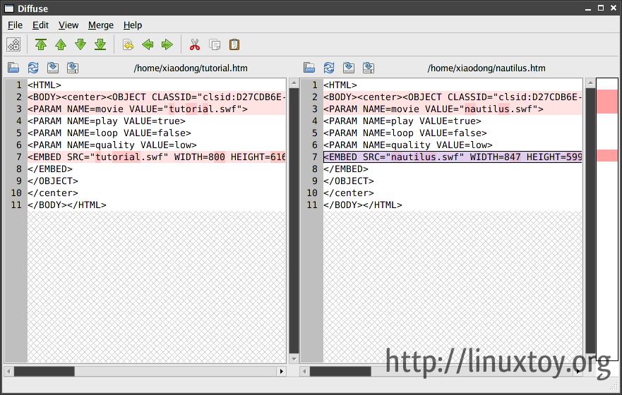The image size is (622, 395).
Task: Click Save As icon for tutorial.htm pane
Action: coord(73,68)
